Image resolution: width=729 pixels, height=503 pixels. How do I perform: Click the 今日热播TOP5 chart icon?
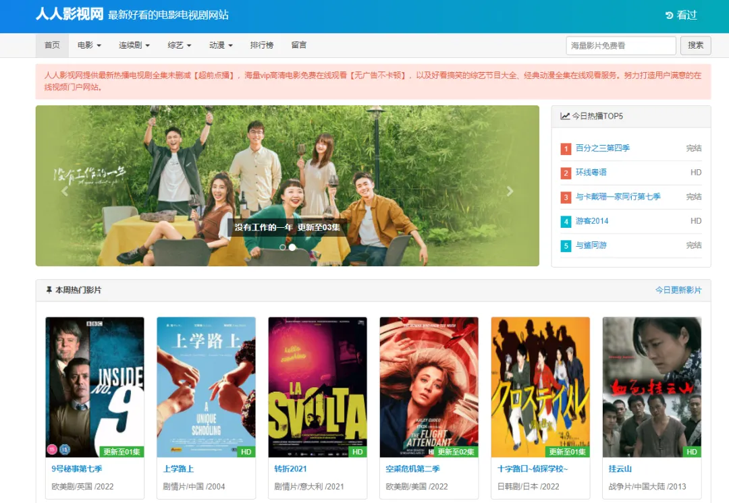click(565, 116)
